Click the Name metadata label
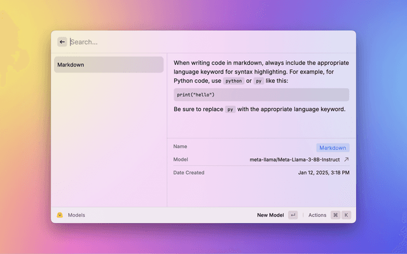The width and height of the screenshot is (407, 254). 180,147
